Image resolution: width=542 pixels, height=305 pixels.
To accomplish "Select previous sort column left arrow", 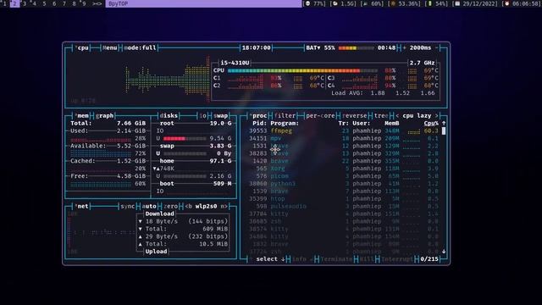I will pyautogui.click(x=397, y=115).
